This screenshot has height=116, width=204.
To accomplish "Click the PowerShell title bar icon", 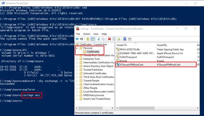I will point(3,3).
